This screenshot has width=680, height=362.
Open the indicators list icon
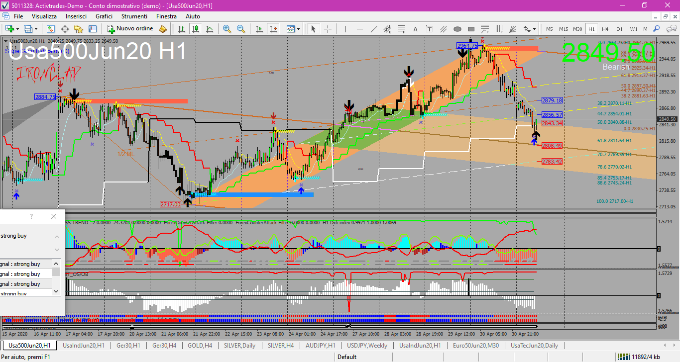pos(291,29)
